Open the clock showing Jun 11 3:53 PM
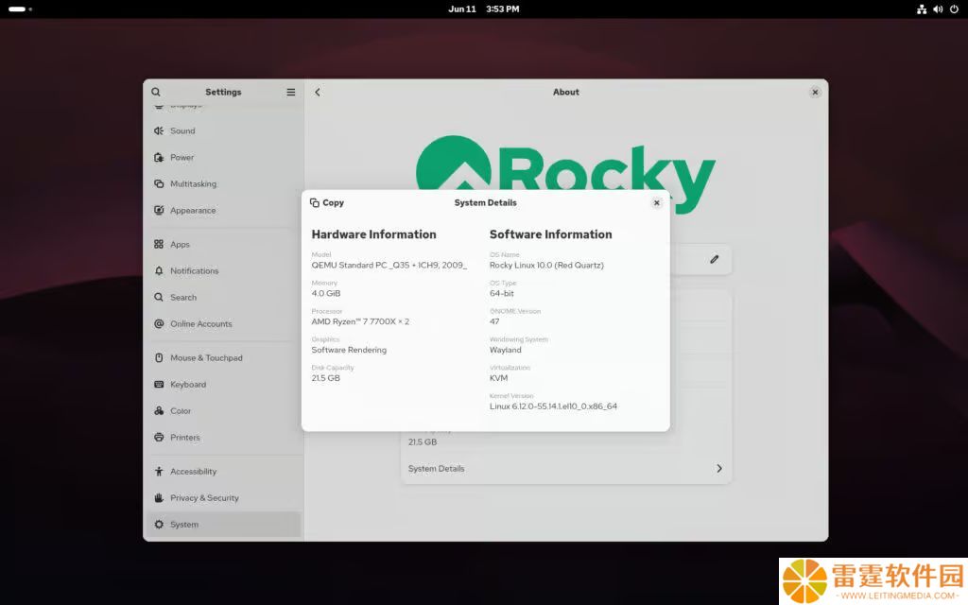Screen dimensions: 968x605 point(483,9)
